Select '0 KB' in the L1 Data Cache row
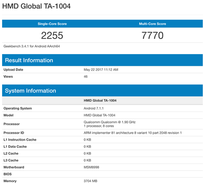 [88, 147]
